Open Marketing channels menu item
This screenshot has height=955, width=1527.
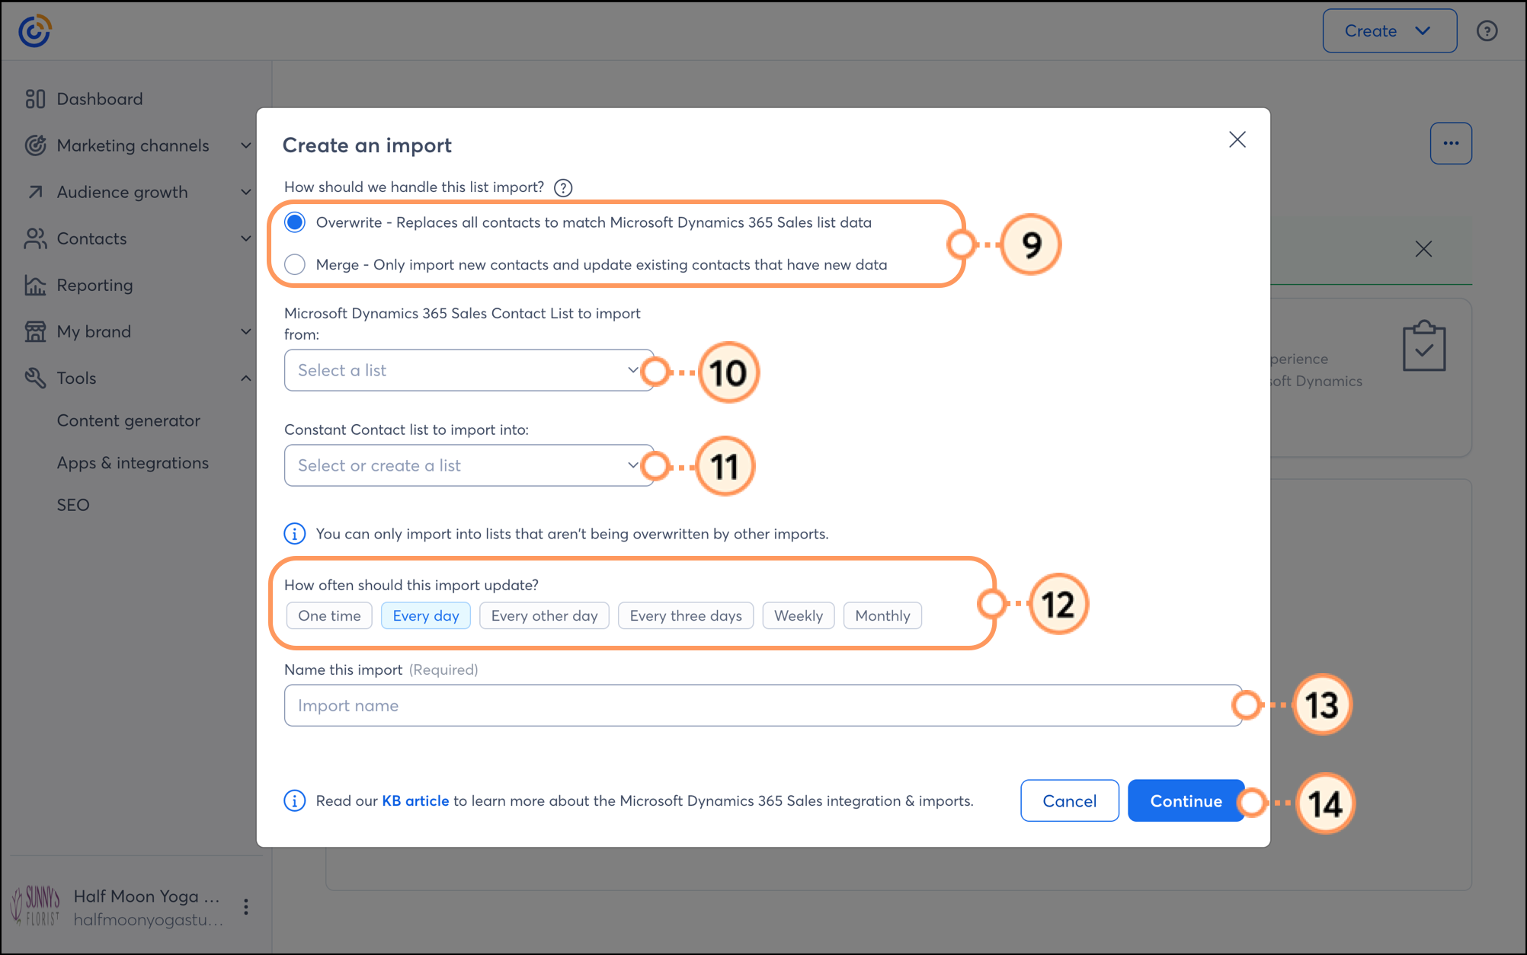pyautogui.click(x=133, y=145)
